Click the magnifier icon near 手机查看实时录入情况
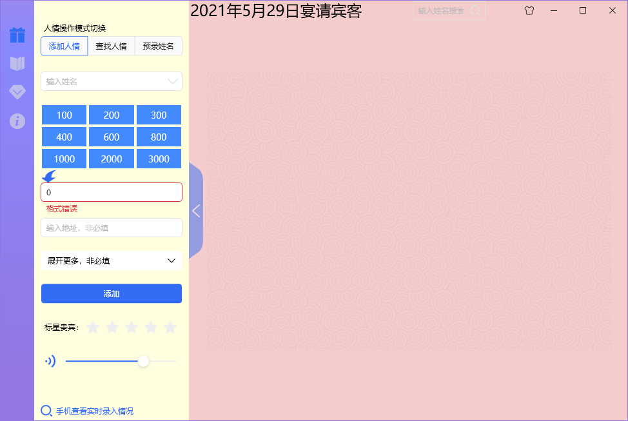 [x=46, y=410]
